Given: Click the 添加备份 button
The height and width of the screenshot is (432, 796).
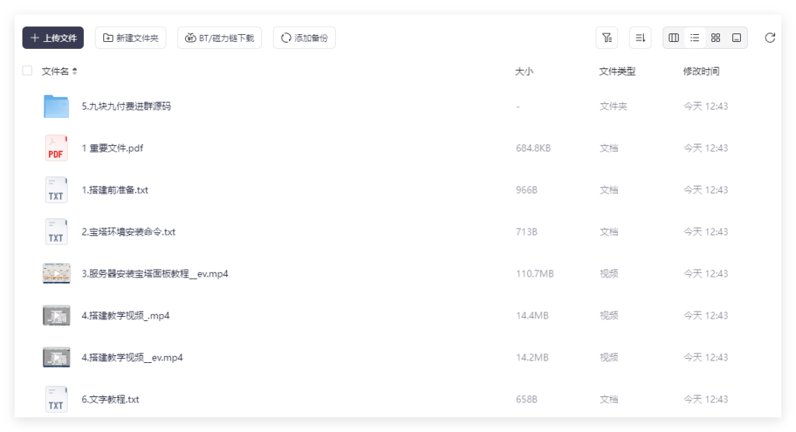Looking at the screenshot, I should pos(304,38).
